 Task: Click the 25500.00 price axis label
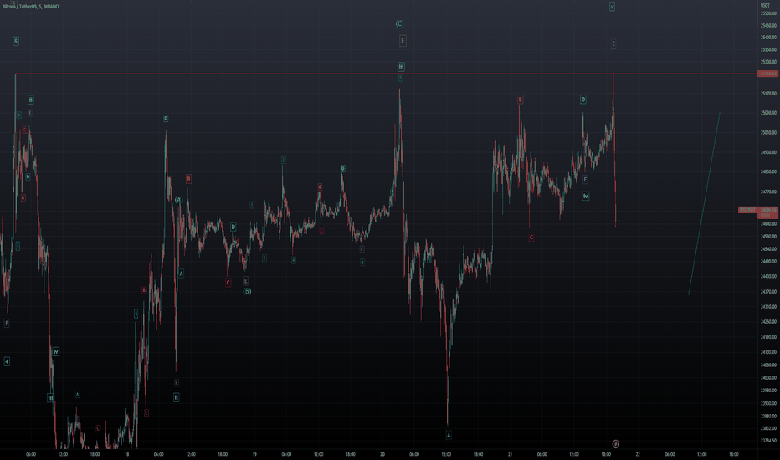768,13
